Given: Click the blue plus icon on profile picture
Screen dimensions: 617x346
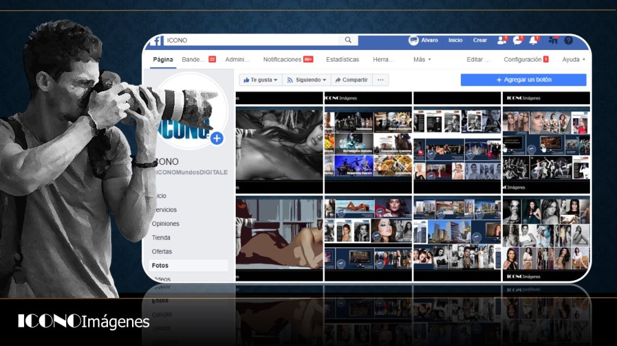Looking at the screenshot, I should (x=217, y=139).
